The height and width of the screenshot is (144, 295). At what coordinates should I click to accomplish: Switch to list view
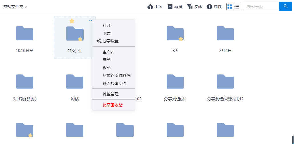coord(237,7)
